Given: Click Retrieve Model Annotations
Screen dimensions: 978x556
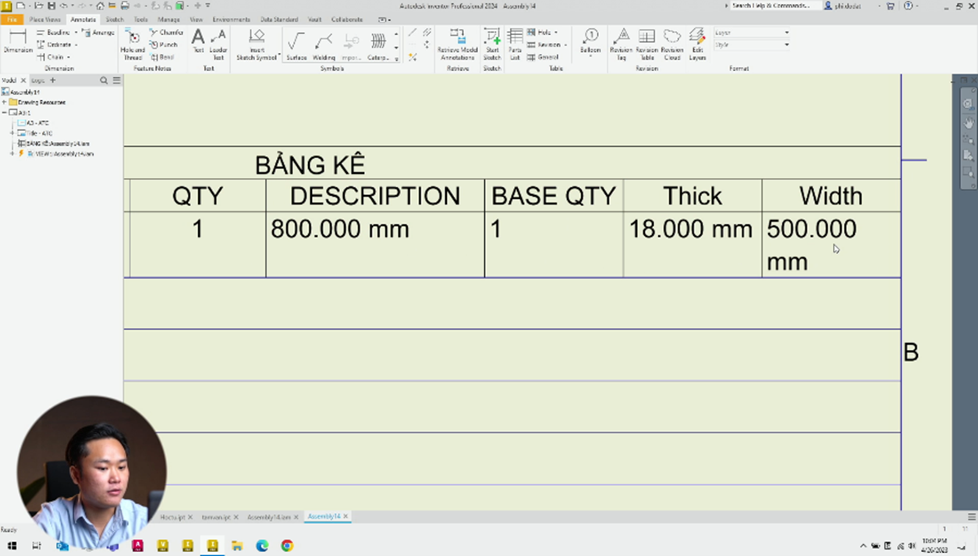Looking at the screenshot, I should (458, 44).
